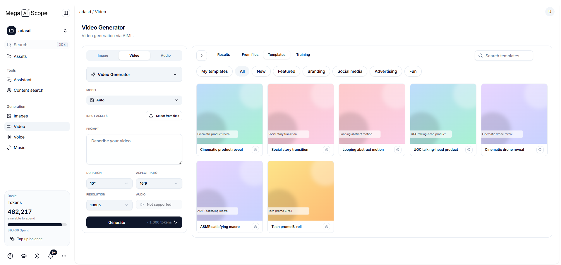Open the Duration 10" dropdown
Viewport: 561px width, 265px height.
[109, 183]
